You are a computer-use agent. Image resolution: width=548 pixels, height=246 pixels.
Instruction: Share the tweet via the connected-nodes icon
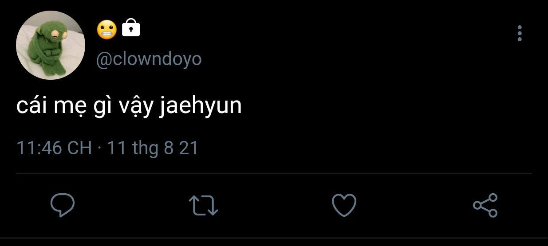485,205
